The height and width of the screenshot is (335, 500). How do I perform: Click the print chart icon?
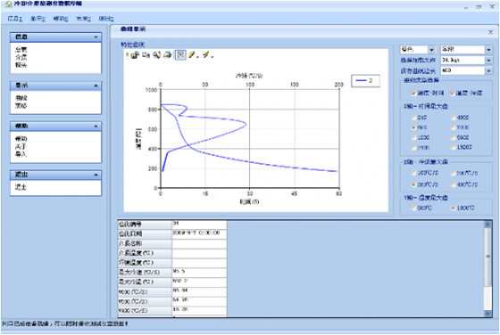click(x=168, y=55)
